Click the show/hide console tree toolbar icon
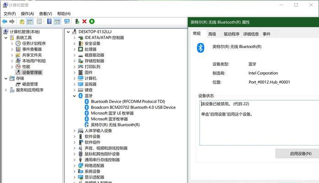This screenshot has width=319, height=183. [x=30, y=22]
